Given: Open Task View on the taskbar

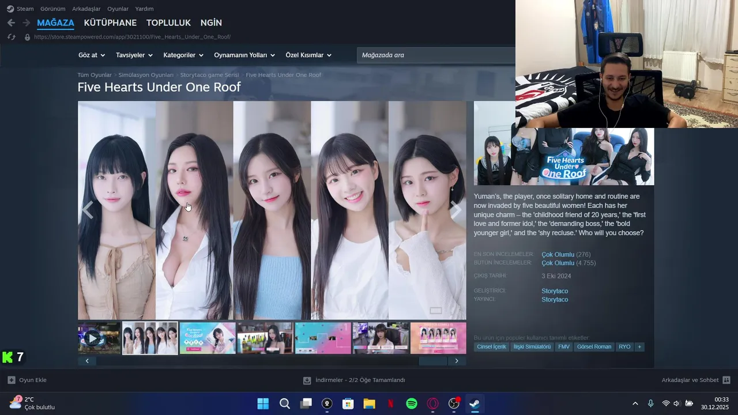Looking at the screenshot, I should pyautogui.click(x=306, y=403).
